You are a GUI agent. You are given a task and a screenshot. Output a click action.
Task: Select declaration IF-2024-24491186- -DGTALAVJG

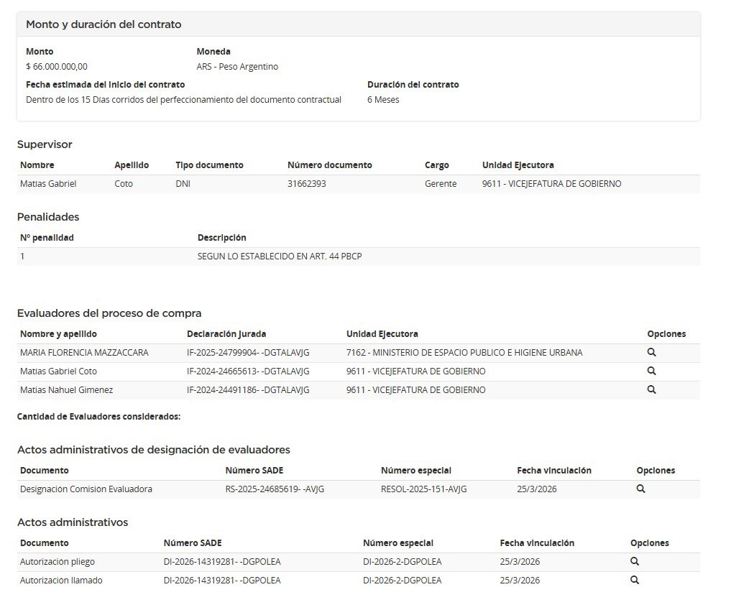click(248, 389)
